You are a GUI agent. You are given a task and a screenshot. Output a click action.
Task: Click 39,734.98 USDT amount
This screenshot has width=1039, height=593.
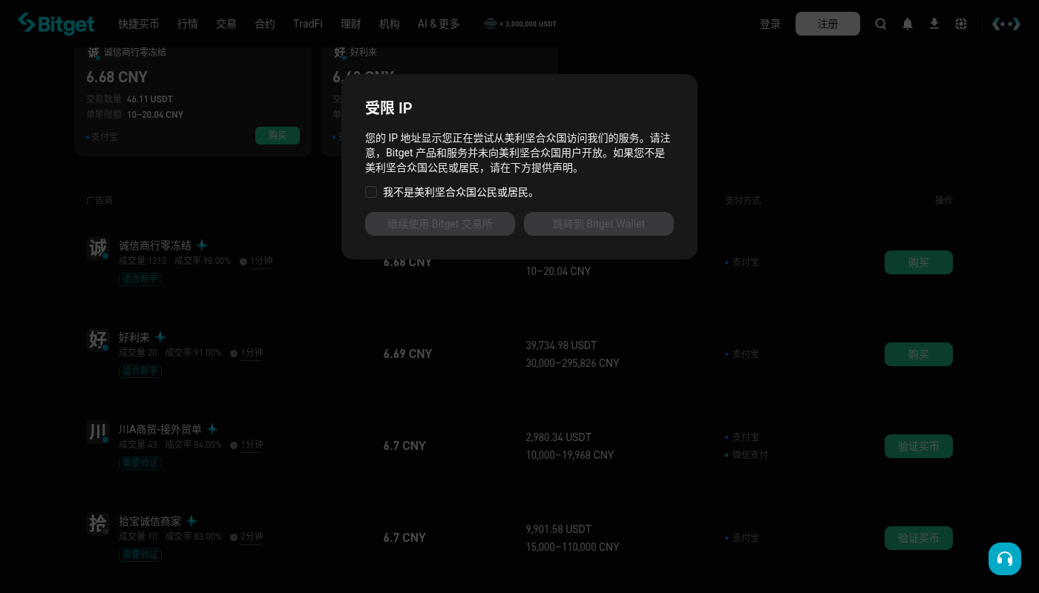tap(561, 345)
